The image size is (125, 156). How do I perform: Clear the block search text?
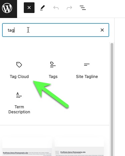102,30
